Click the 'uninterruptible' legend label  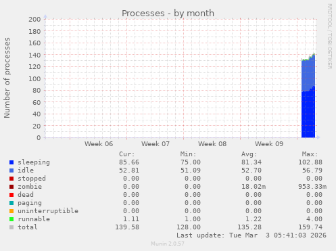coord(48,211)
